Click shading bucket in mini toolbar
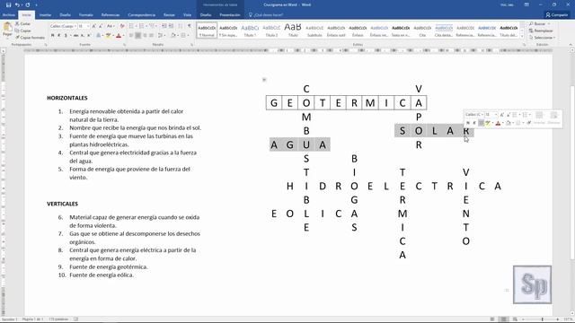The height and width of the screenshot is (323, 575). tap(509, 123)
